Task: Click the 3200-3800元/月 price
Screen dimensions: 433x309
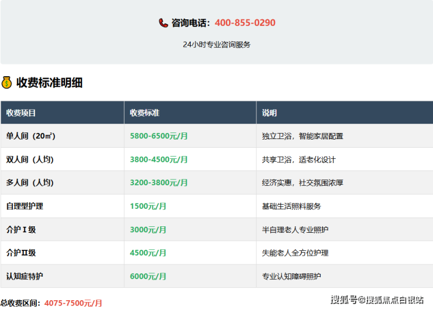Action: (x=159, y=183)
